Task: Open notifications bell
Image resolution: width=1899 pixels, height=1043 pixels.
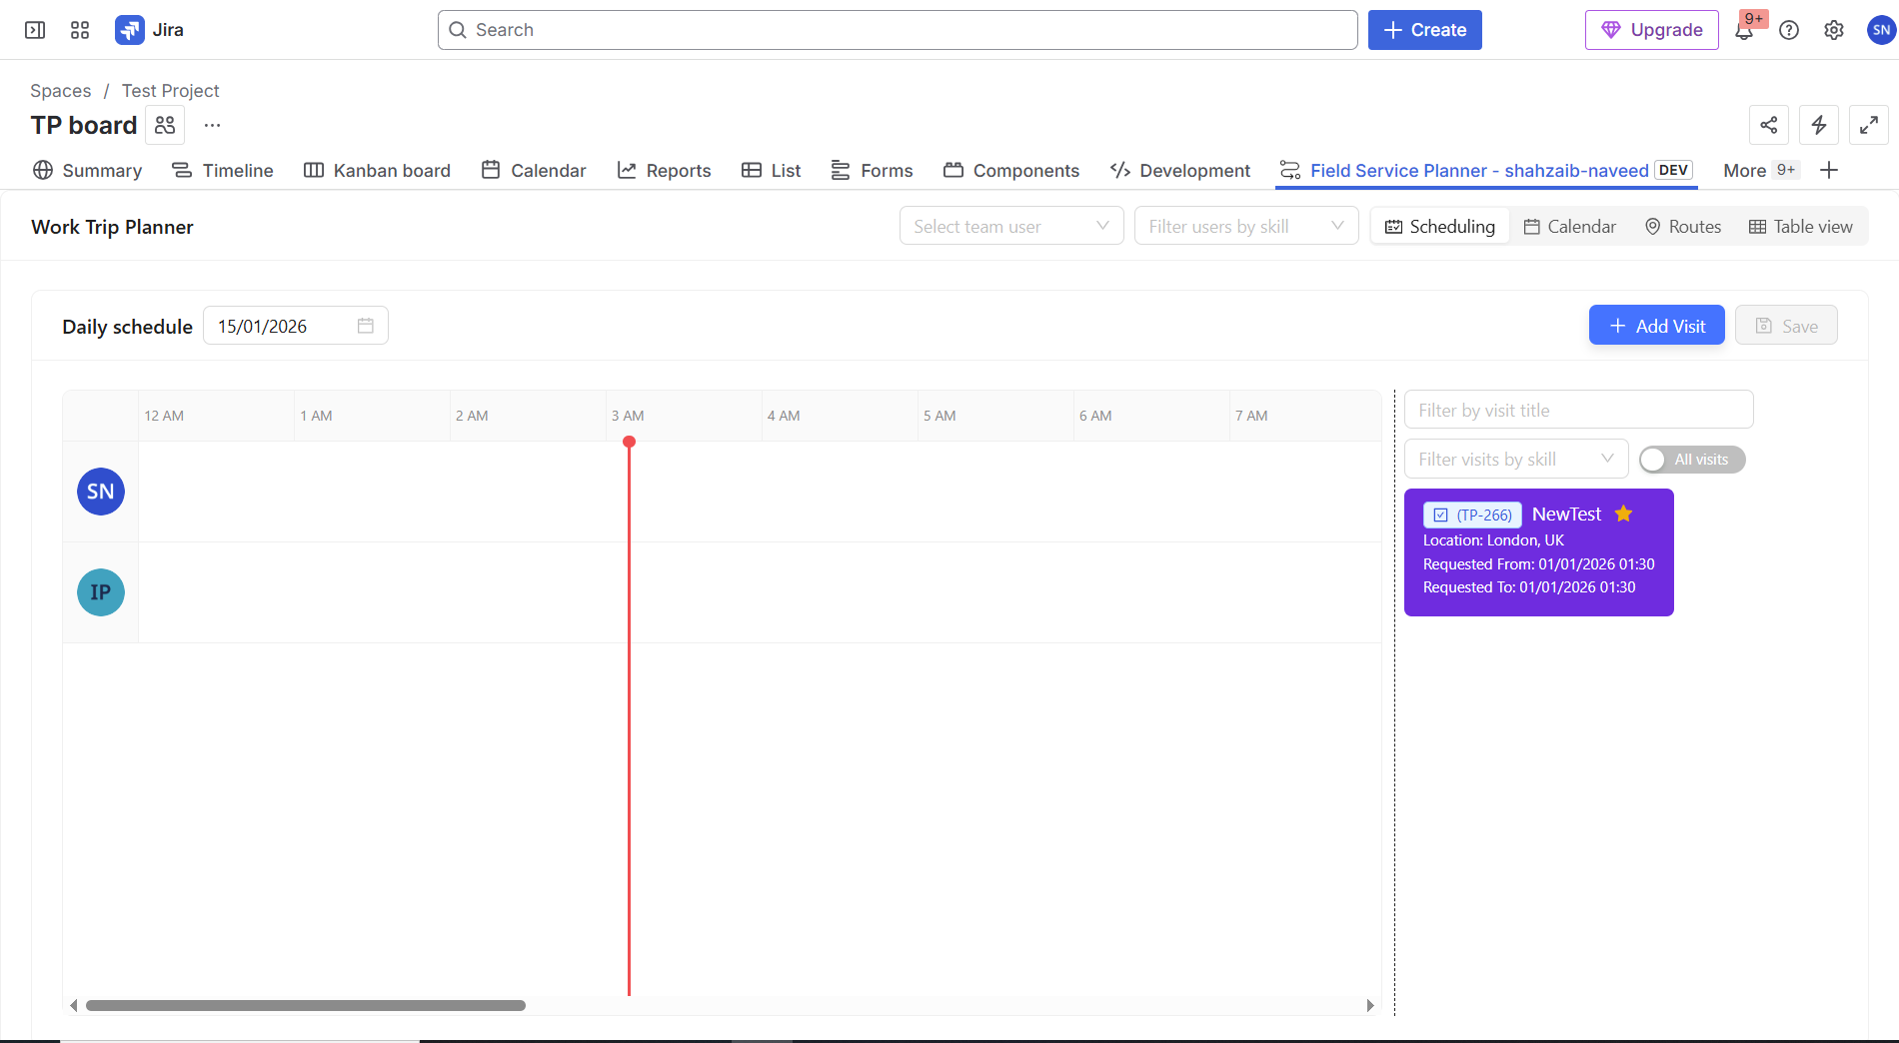Action: (1744, 30)
